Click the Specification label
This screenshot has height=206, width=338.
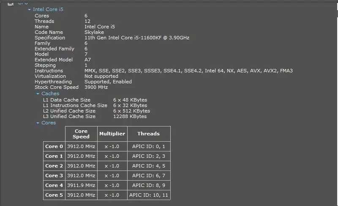(x=50, y=38)
